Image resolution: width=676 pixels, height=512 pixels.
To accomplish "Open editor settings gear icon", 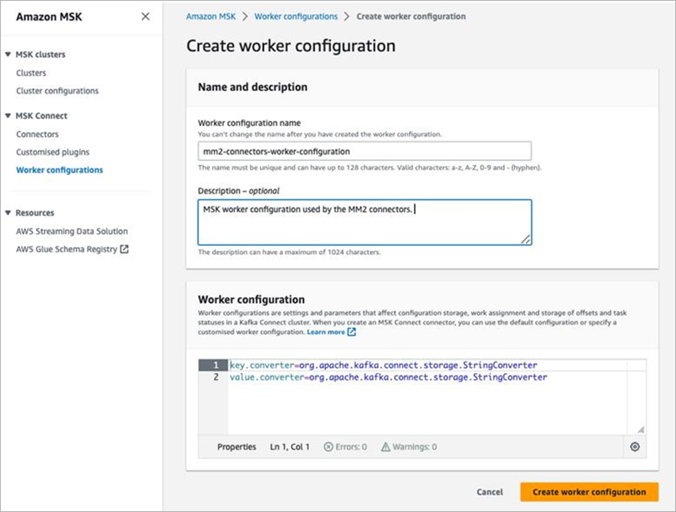I will [x=635, y=447].
